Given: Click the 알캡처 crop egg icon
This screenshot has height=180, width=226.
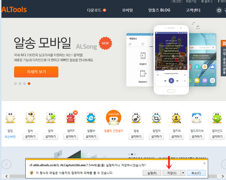Looking at the screenshot, I should (157, 118).
